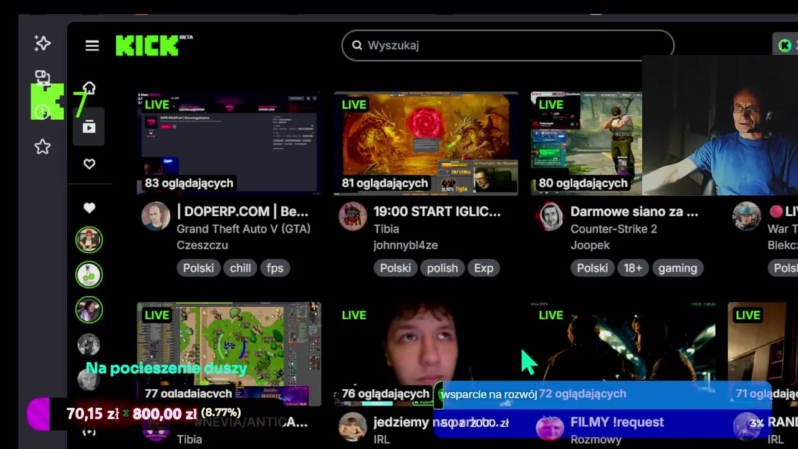Open avatar beside 'FILMY !request' stream
Viewport: 798px width, 449px height.
[550, 427]
